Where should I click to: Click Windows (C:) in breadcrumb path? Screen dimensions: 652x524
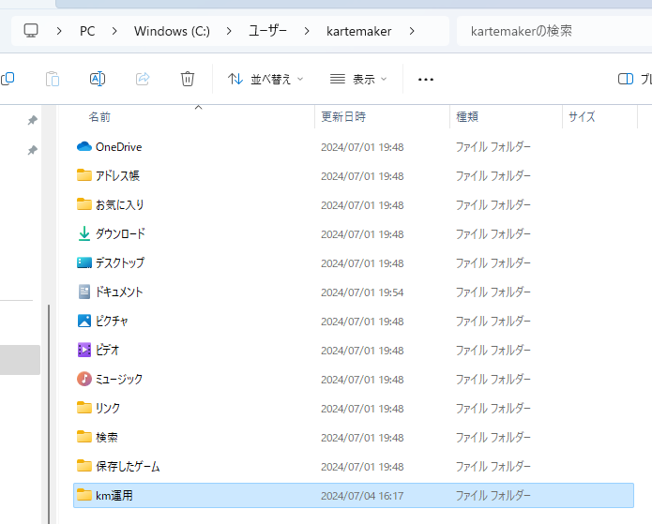[172, 31]
